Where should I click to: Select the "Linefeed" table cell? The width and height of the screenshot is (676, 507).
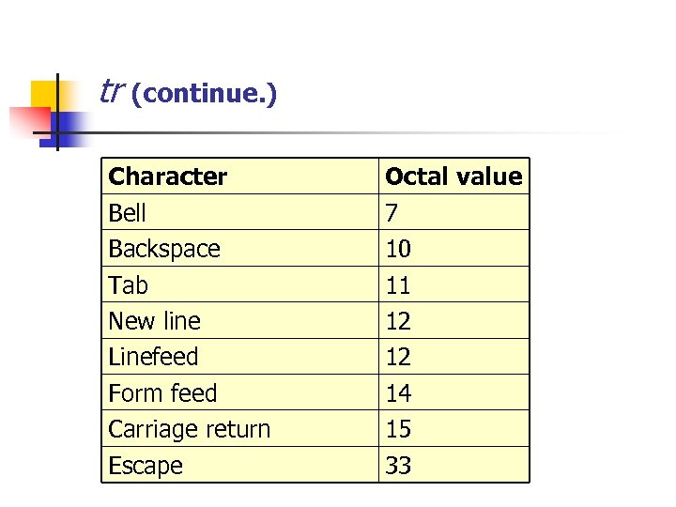coord(154,357)
